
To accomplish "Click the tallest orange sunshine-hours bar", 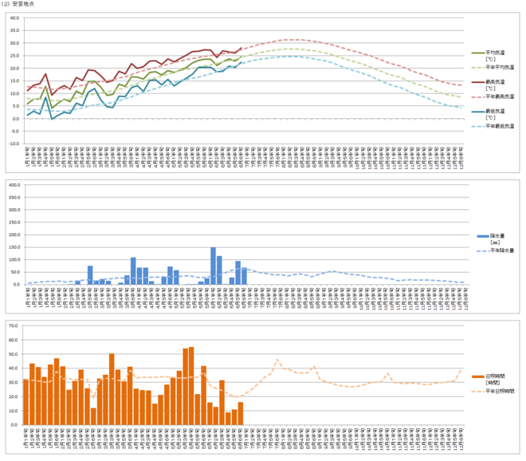I will click(x=191, y=386).
